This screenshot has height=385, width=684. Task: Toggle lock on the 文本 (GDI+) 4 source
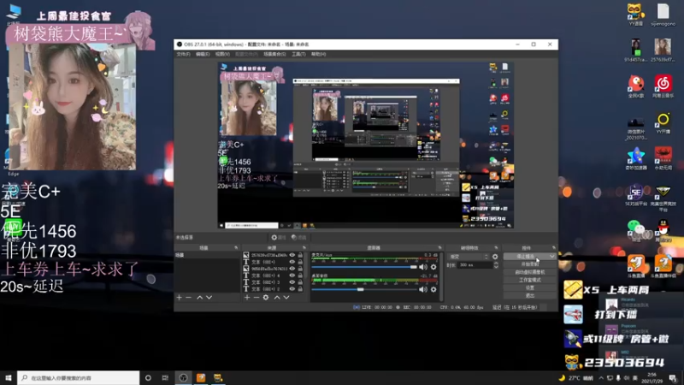coord(300,275)
